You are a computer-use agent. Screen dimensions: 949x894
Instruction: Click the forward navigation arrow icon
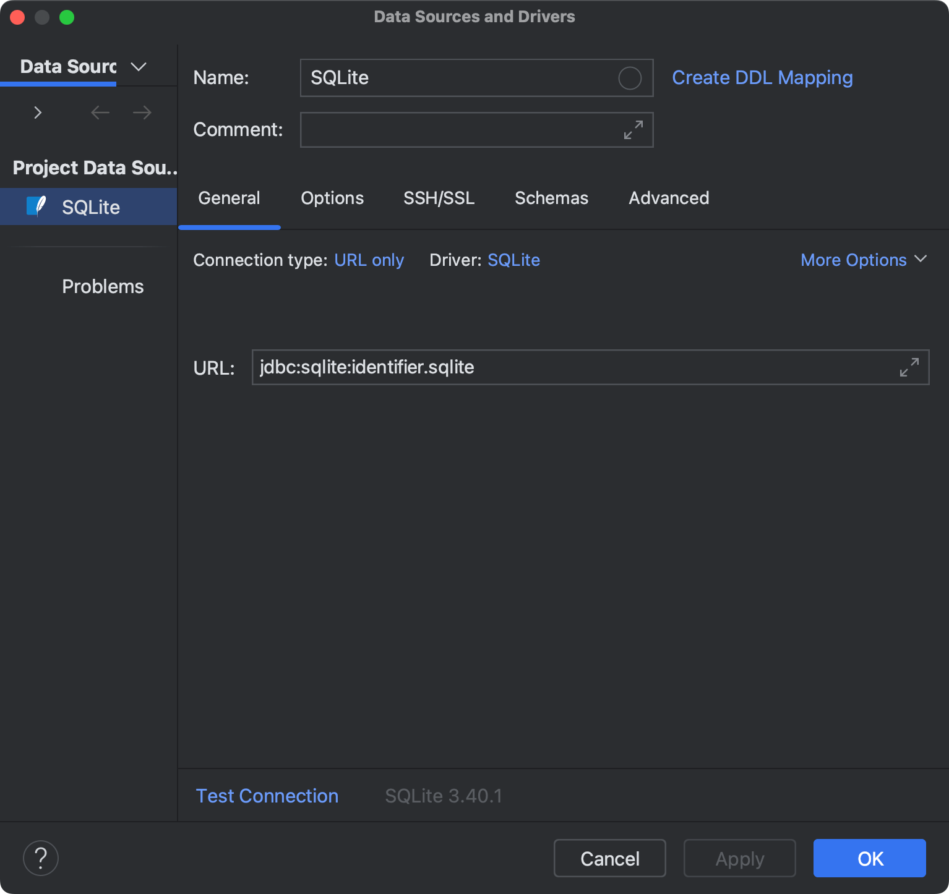(x=142, y=112)
